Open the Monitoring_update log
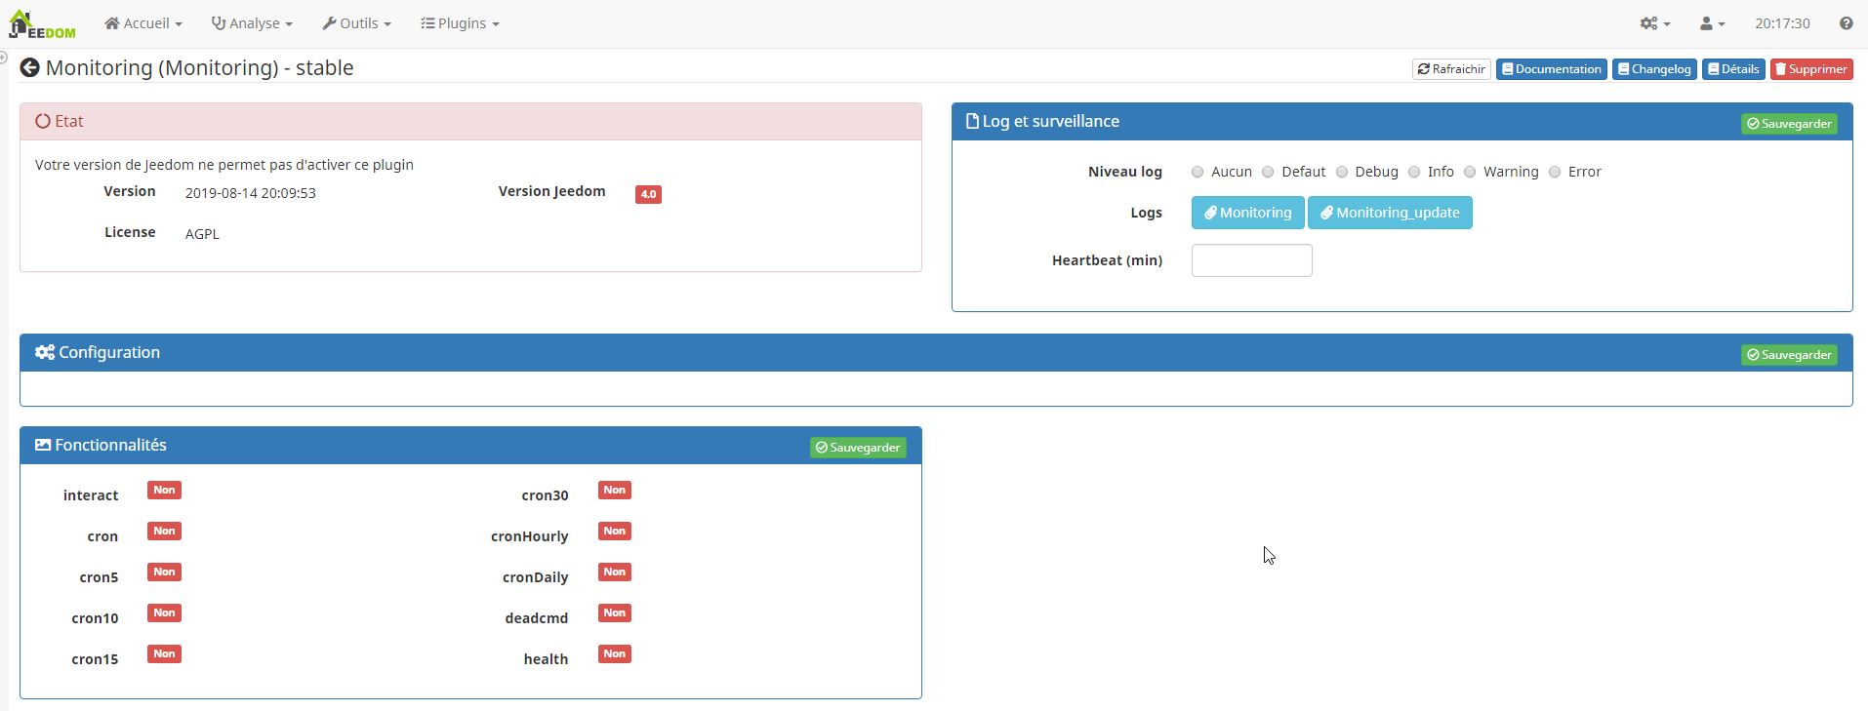 point(1390,213)
